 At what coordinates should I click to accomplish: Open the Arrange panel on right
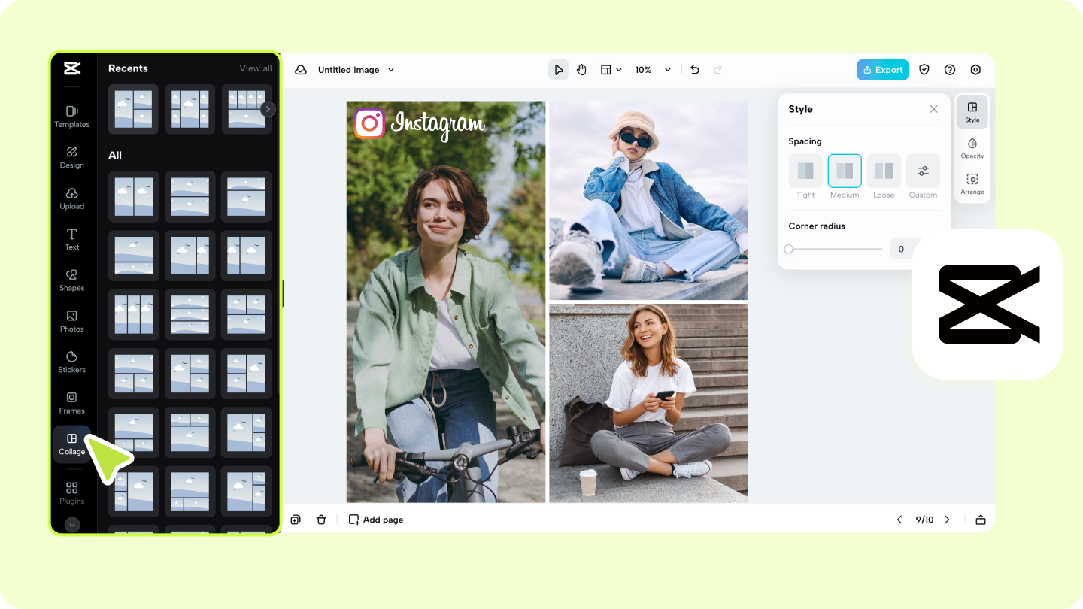pos(972,184)
